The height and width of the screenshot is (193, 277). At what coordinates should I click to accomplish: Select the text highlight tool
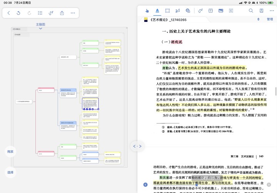(x=157, y=11)
